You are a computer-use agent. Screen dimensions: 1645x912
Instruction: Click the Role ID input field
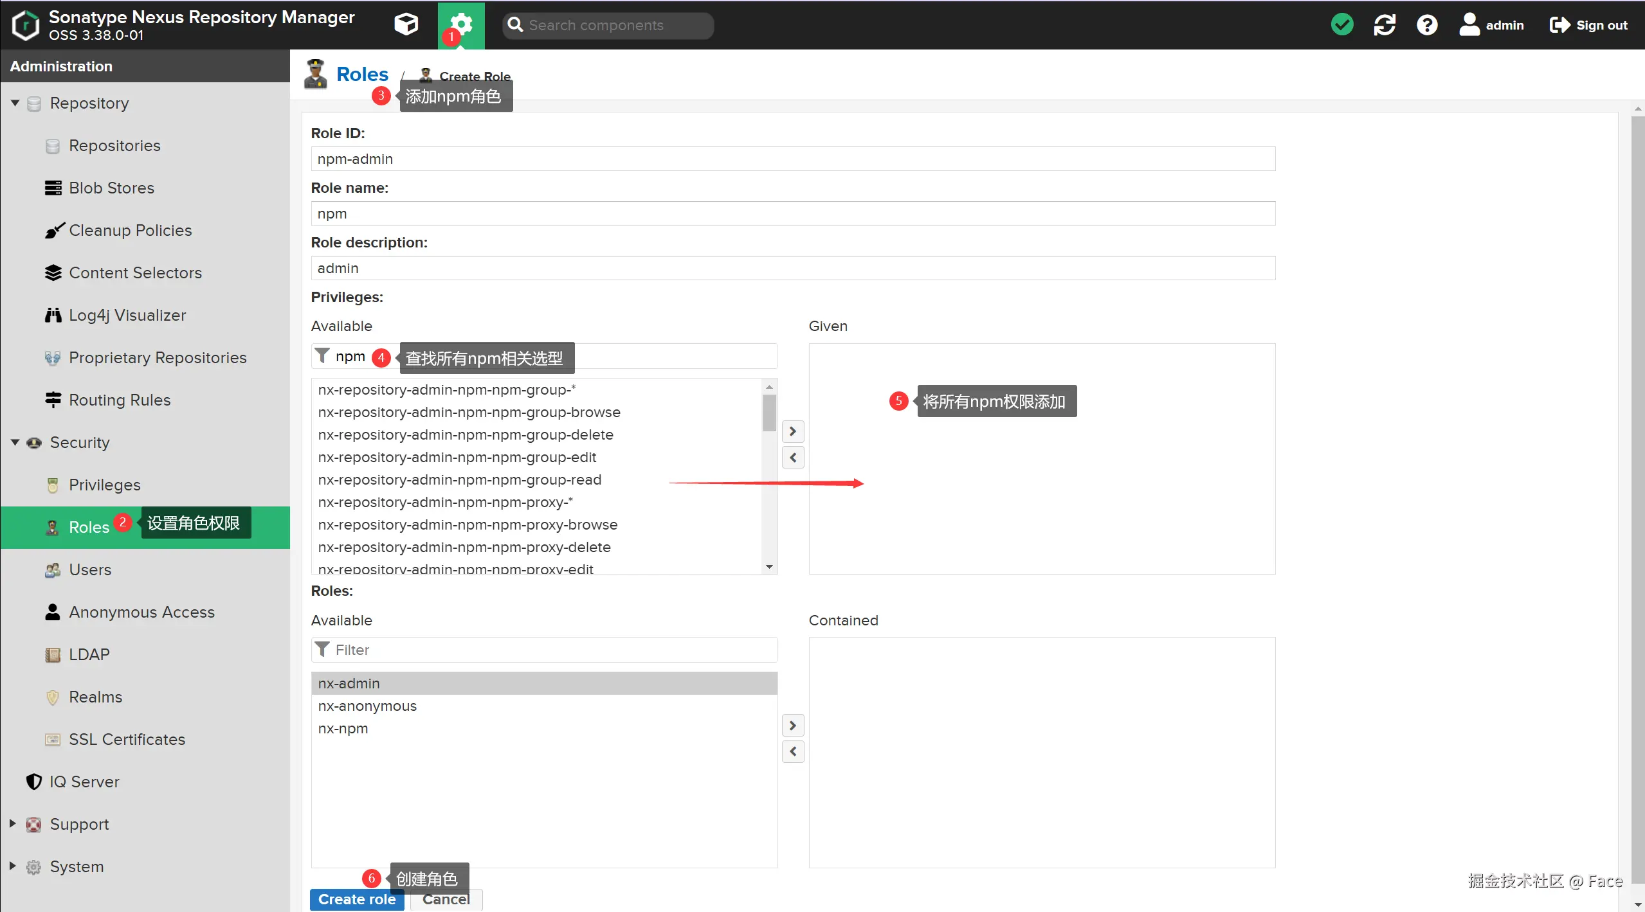(x=792, y=159)
